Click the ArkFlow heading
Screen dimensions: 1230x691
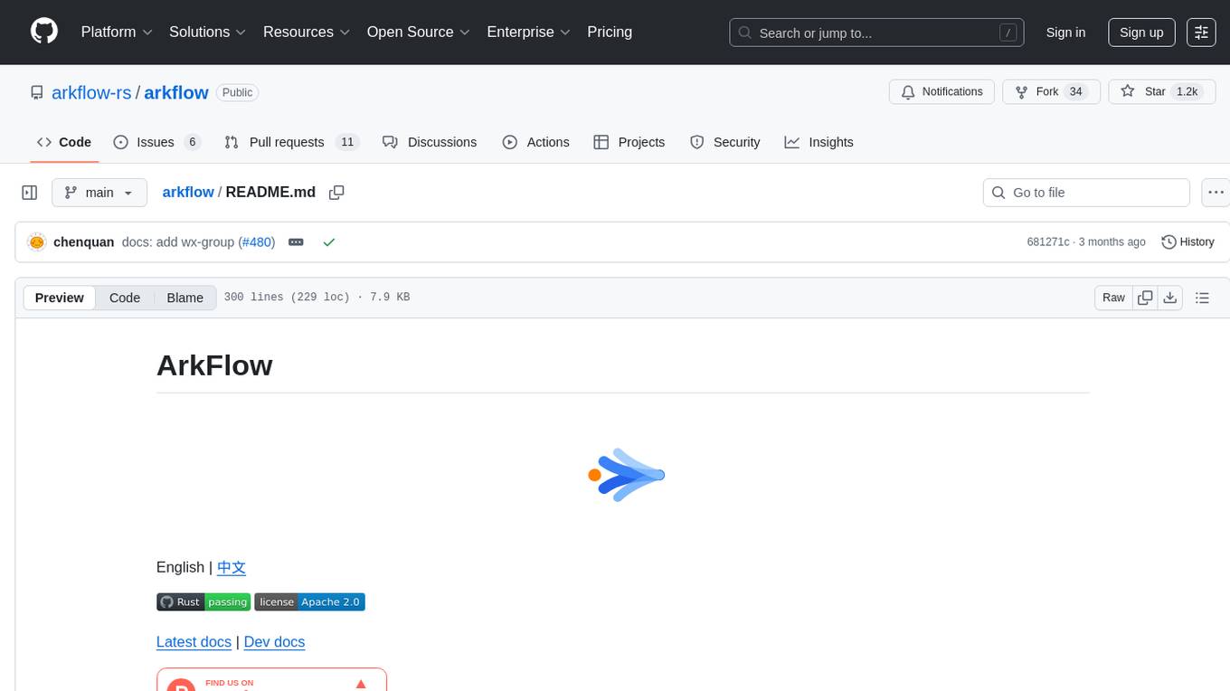pyautogui.click(x=214, y=365)
